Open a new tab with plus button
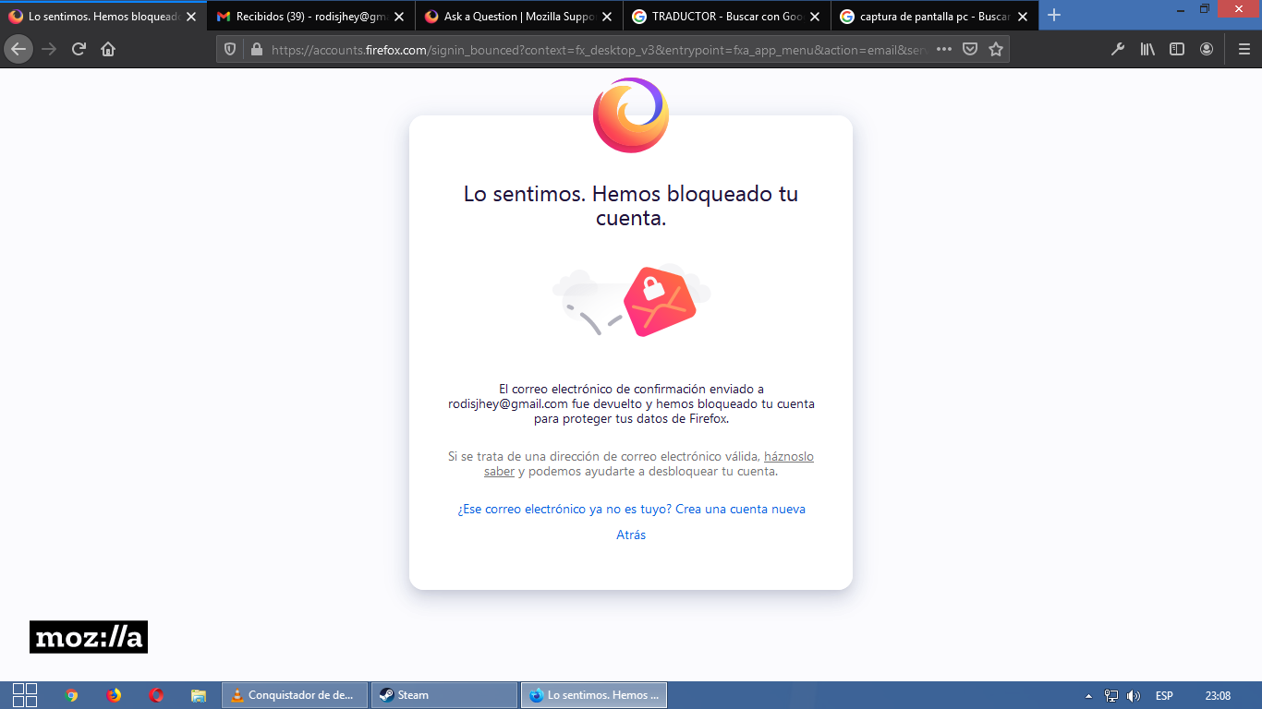 1054,15
